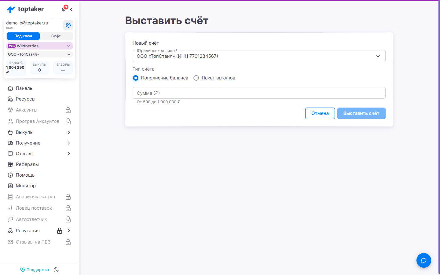Click the Ресурсы coins icon
This screenshot has height=275, width=440.
pos(10,99)
